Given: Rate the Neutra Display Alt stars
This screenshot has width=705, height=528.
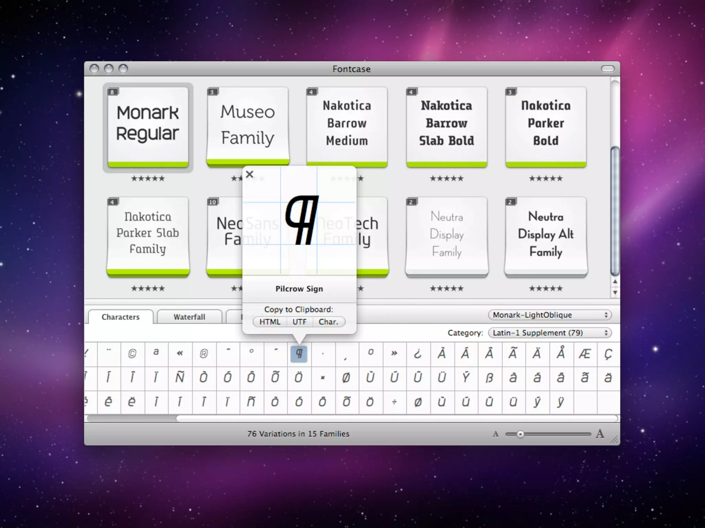Looking at the screenshot, I should 546,288.
